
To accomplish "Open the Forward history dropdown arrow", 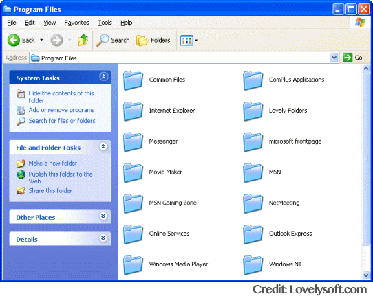I will pos(70,40).
